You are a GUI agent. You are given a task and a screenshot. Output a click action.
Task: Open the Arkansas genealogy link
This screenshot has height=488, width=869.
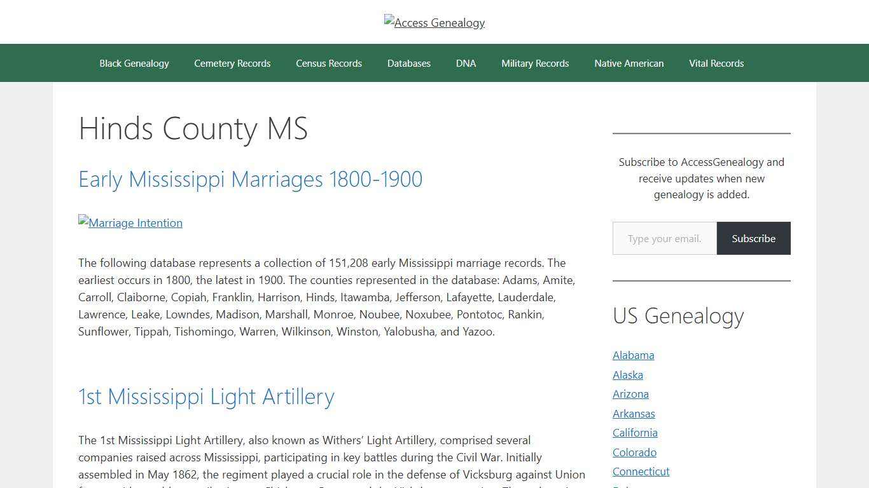point(634,414)
